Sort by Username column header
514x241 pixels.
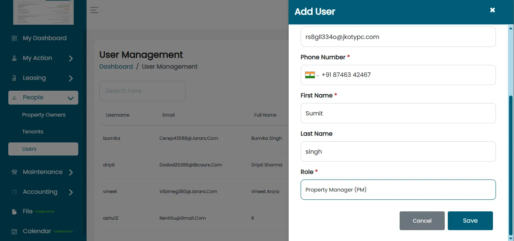point(118,115)
